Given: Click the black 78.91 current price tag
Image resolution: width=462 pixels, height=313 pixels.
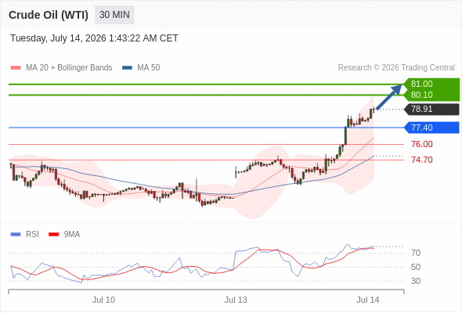Looking at the screenshot, I should click(431, 110).
